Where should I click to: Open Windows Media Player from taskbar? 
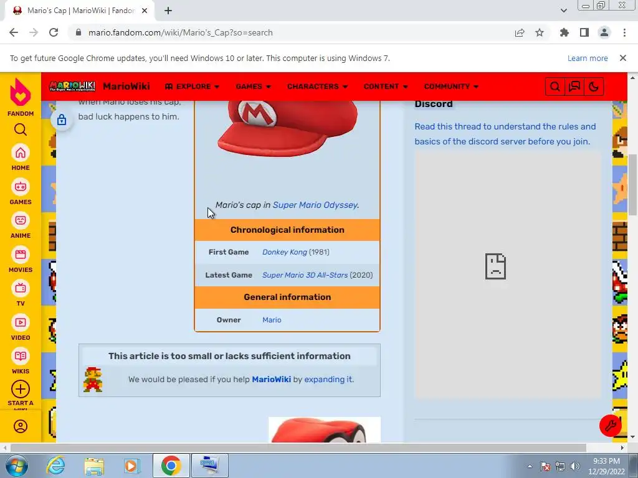point(132,466)
